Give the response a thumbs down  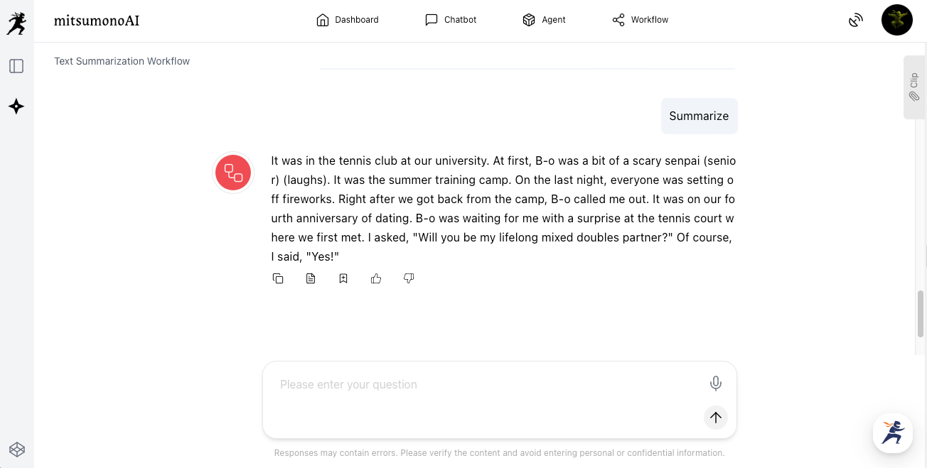(409, 278)
